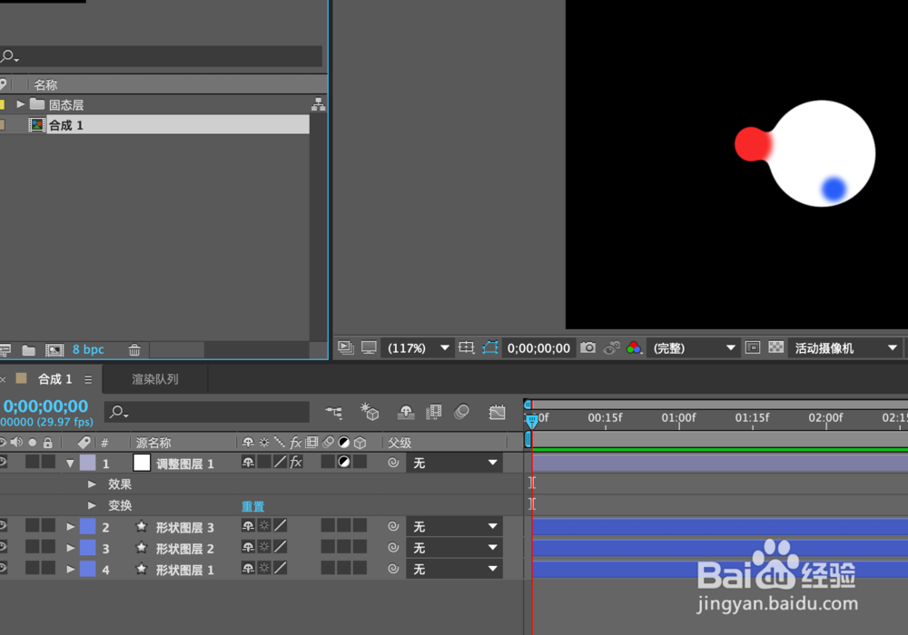Toggle region of interest icon
908x635 pixels.
[x=753, y=347]
